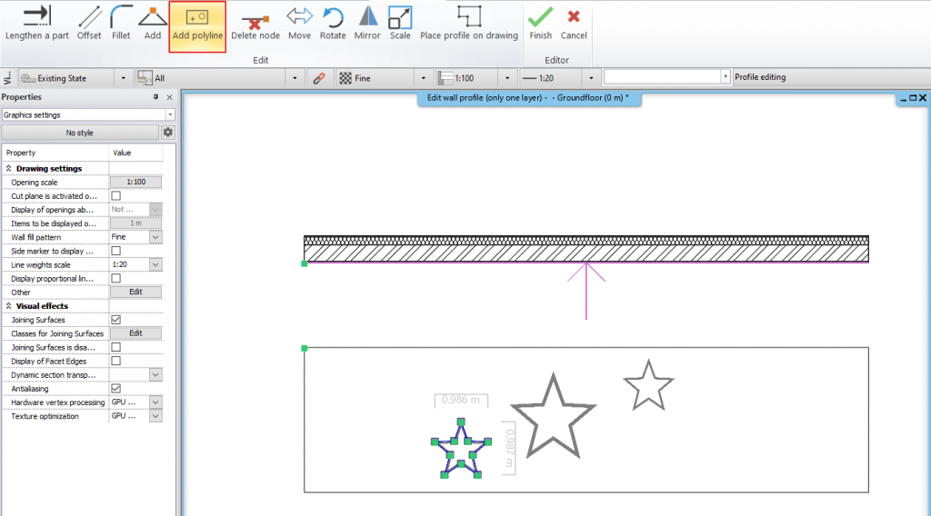Open the Wall fill pattern dropdown
The image size is (931, 516).
pos(155,237)
